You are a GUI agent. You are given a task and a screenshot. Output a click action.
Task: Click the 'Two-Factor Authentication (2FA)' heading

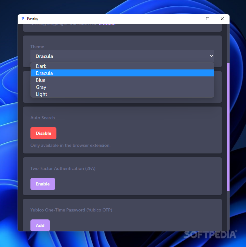(63, 168)
